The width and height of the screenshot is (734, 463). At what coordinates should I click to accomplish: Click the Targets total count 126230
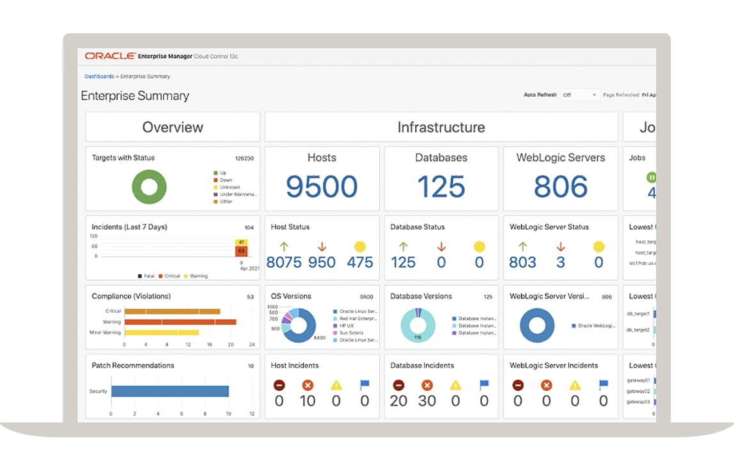[244, 158]
